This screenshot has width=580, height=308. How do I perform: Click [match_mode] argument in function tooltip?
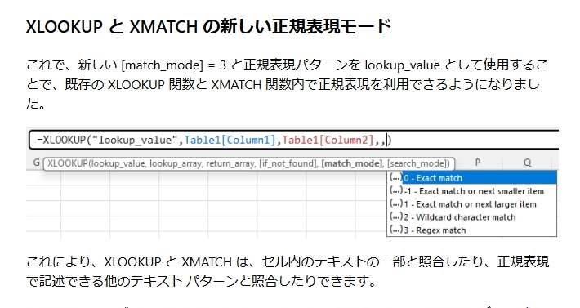tap(352, 163)
